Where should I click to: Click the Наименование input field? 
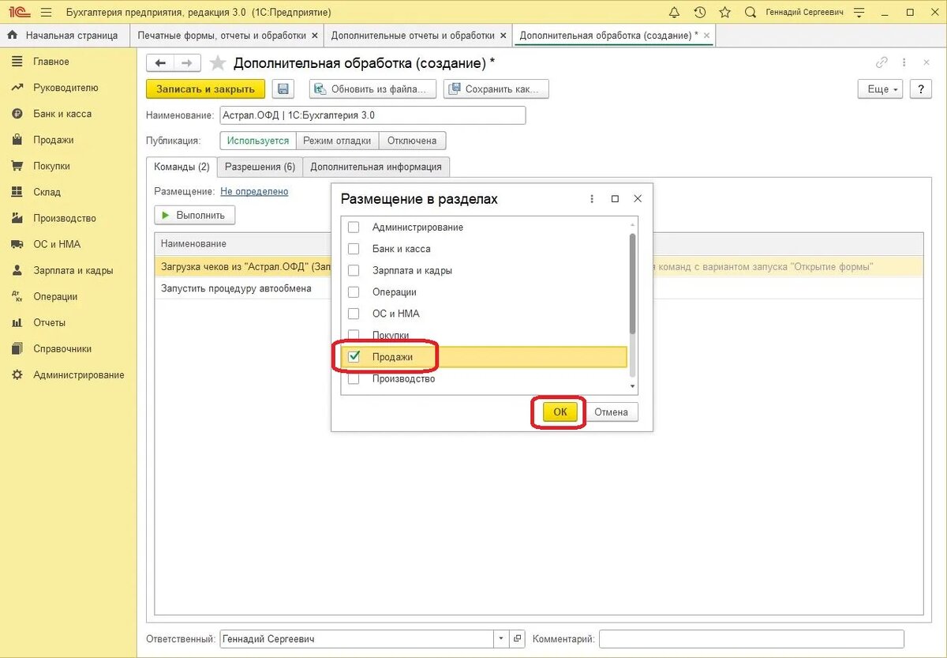pos(372,115)
